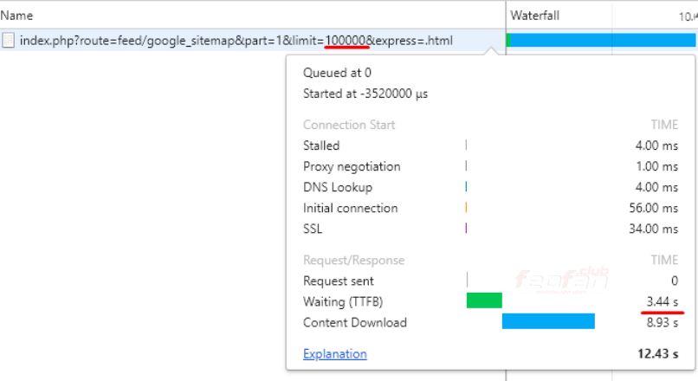698x381 pixels.
Task: Click the SSL purple timing marker
Action: (466, 229)
